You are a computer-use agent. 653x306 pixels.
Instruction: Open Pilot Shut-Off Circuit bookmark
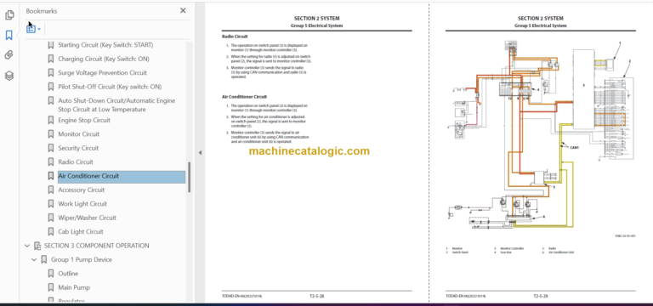(110, 87)
